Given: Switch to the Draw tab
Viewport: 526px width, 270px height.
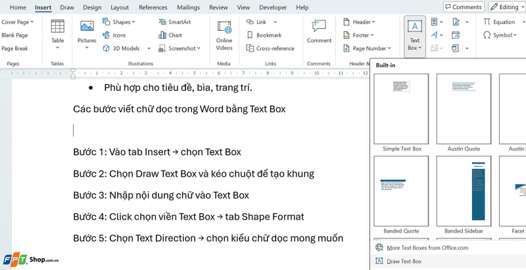Looking at the screenshot, I should [67, 7].
